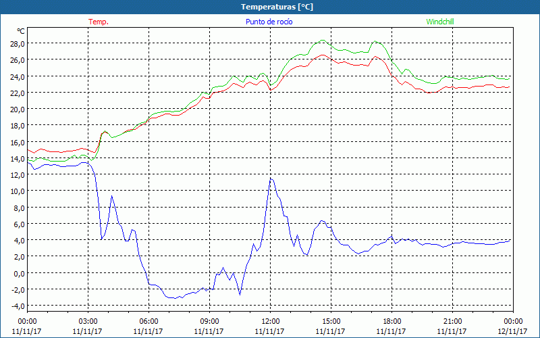This screenshot has height=338, width=540.
Task: Click the 26,0 y-axis value
Action: [x=18, y=60]
